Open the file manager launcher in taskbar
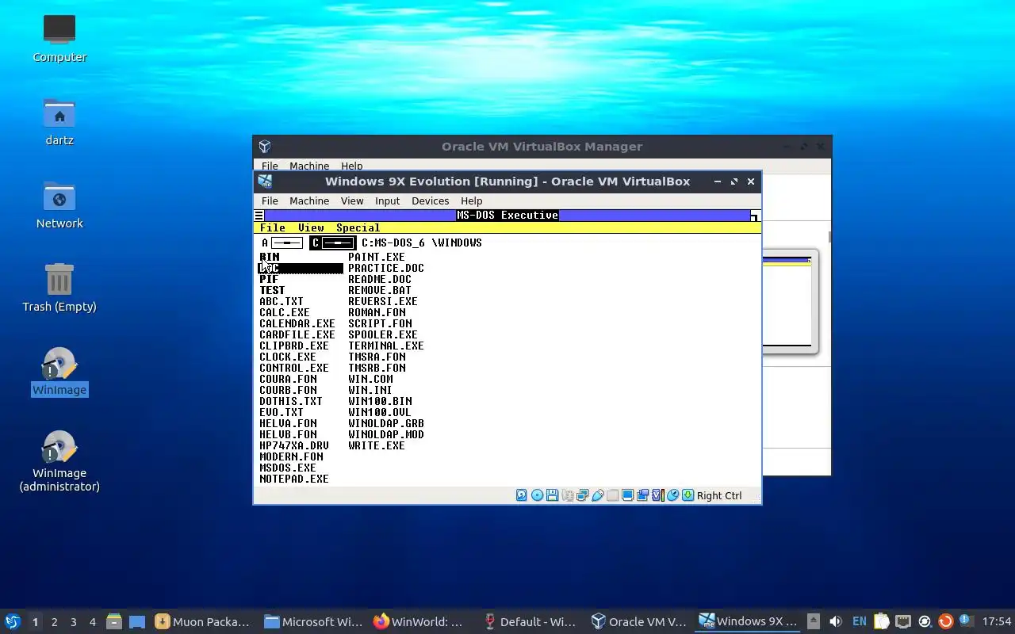The width and height of the screenshot is (1015, 634). tap(113, 622)
